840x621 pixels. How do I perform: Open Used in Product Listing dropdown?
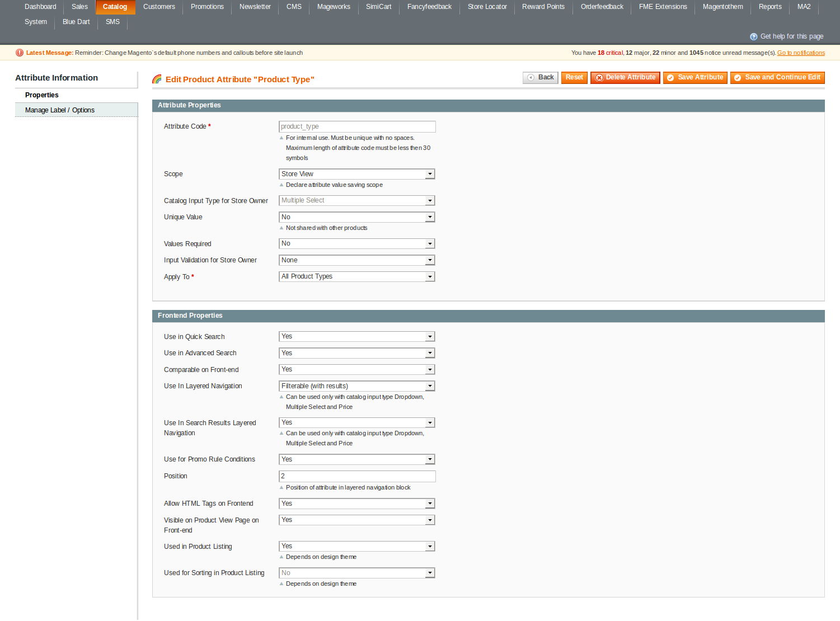coord(356,547)
